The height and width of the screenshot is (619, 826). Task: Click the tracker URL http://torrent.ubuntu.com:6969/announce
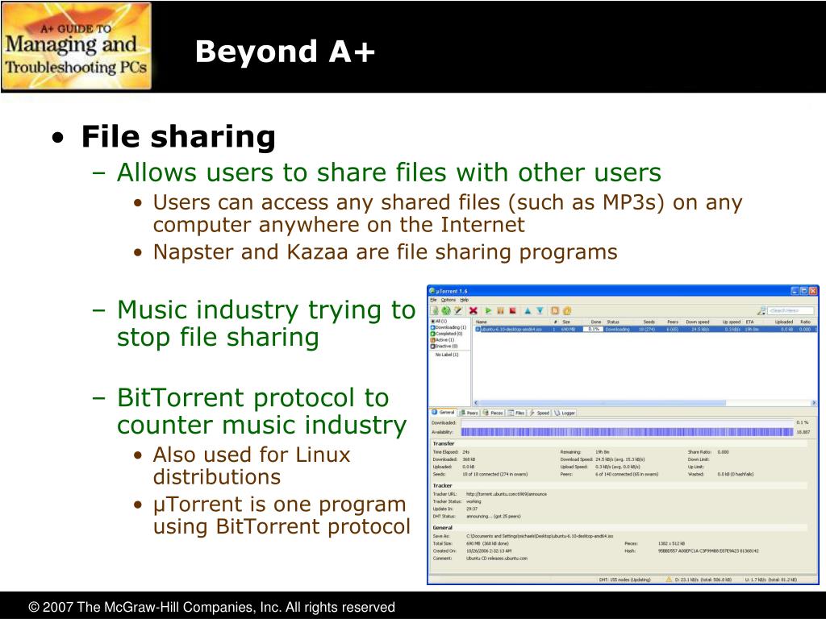pyautogui.click(x=507, y=494)
